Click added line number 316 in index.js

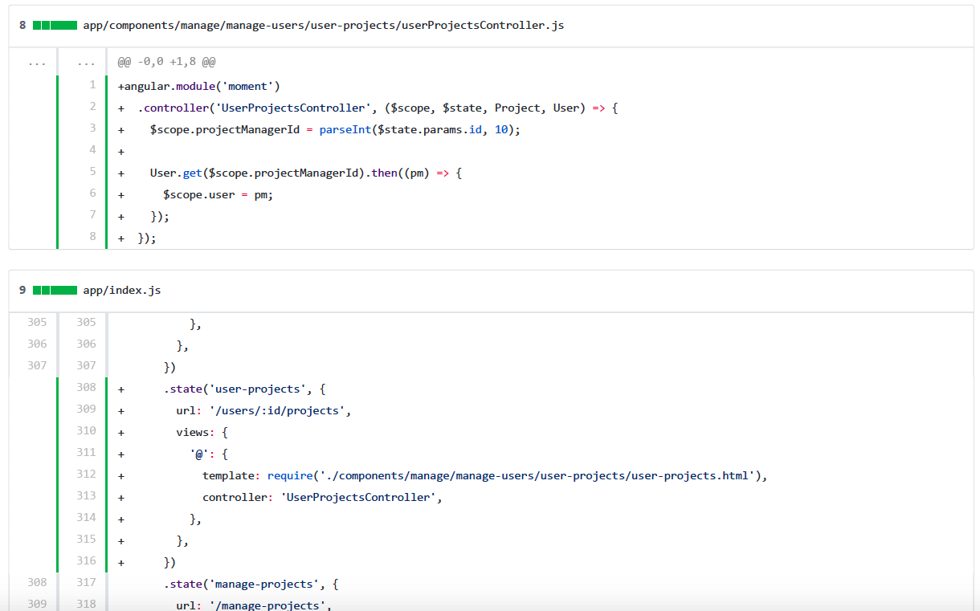point(86,561)
